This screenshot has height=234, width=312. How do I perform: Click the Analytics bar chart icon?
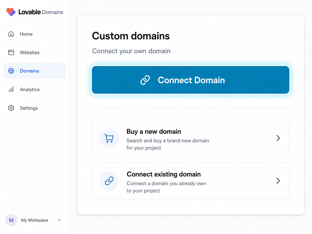(11, 89)
